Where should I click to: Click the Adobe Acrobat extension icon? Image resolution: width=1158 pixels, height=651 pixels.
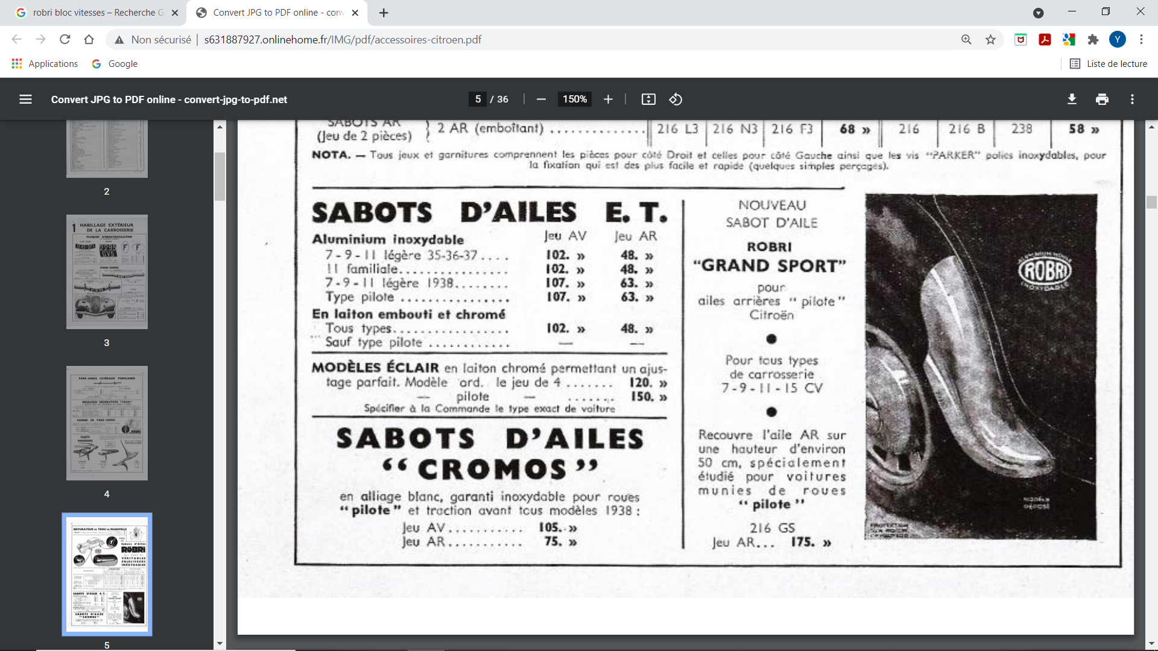tap(1045, 40)
